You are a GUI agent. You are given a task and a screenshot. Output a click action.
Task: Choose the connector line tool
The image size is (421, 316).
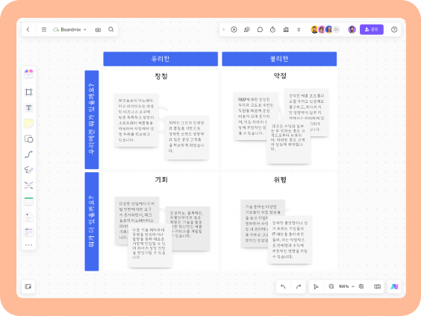[x=28, y=154]
